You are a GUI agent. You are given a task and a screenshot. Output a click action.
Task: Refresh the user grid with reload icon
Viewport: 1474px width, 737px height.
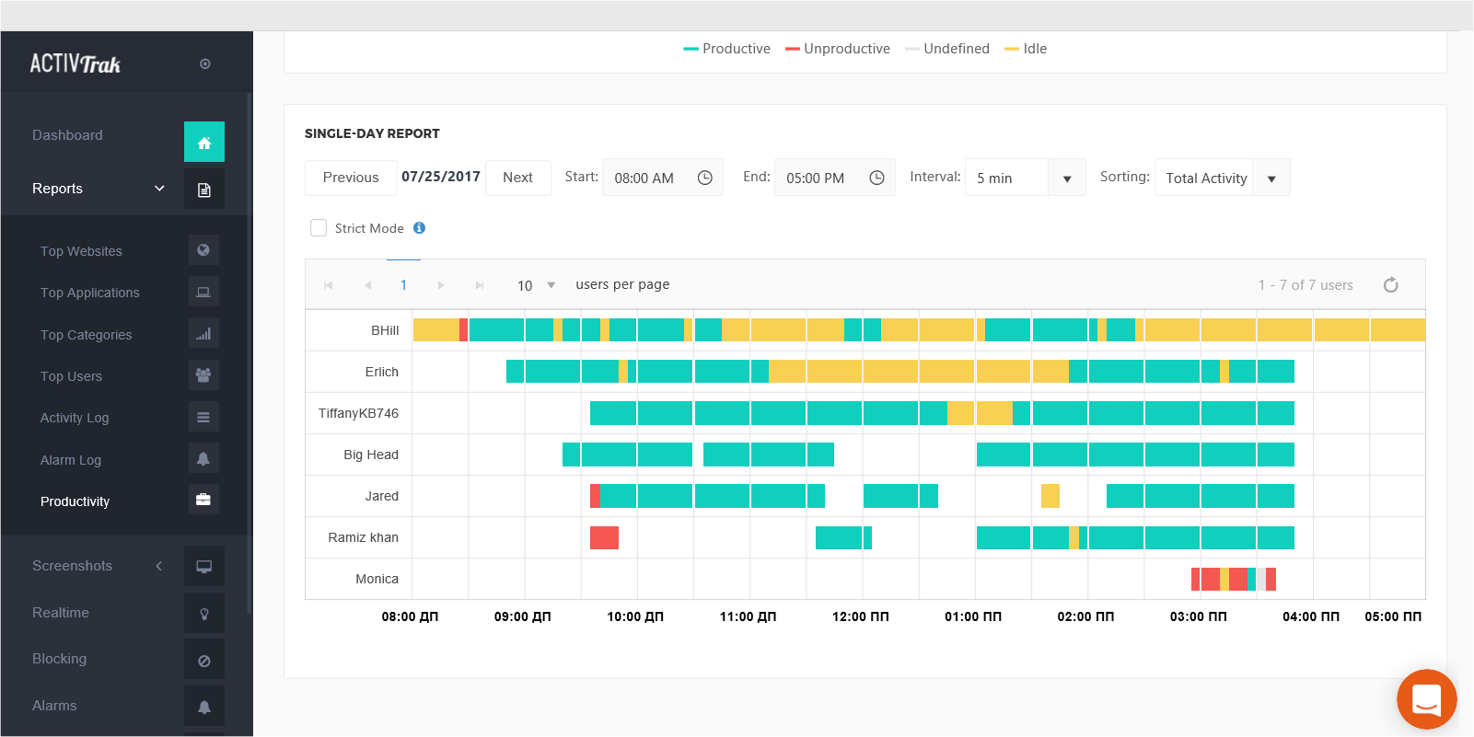[1391, 285]
